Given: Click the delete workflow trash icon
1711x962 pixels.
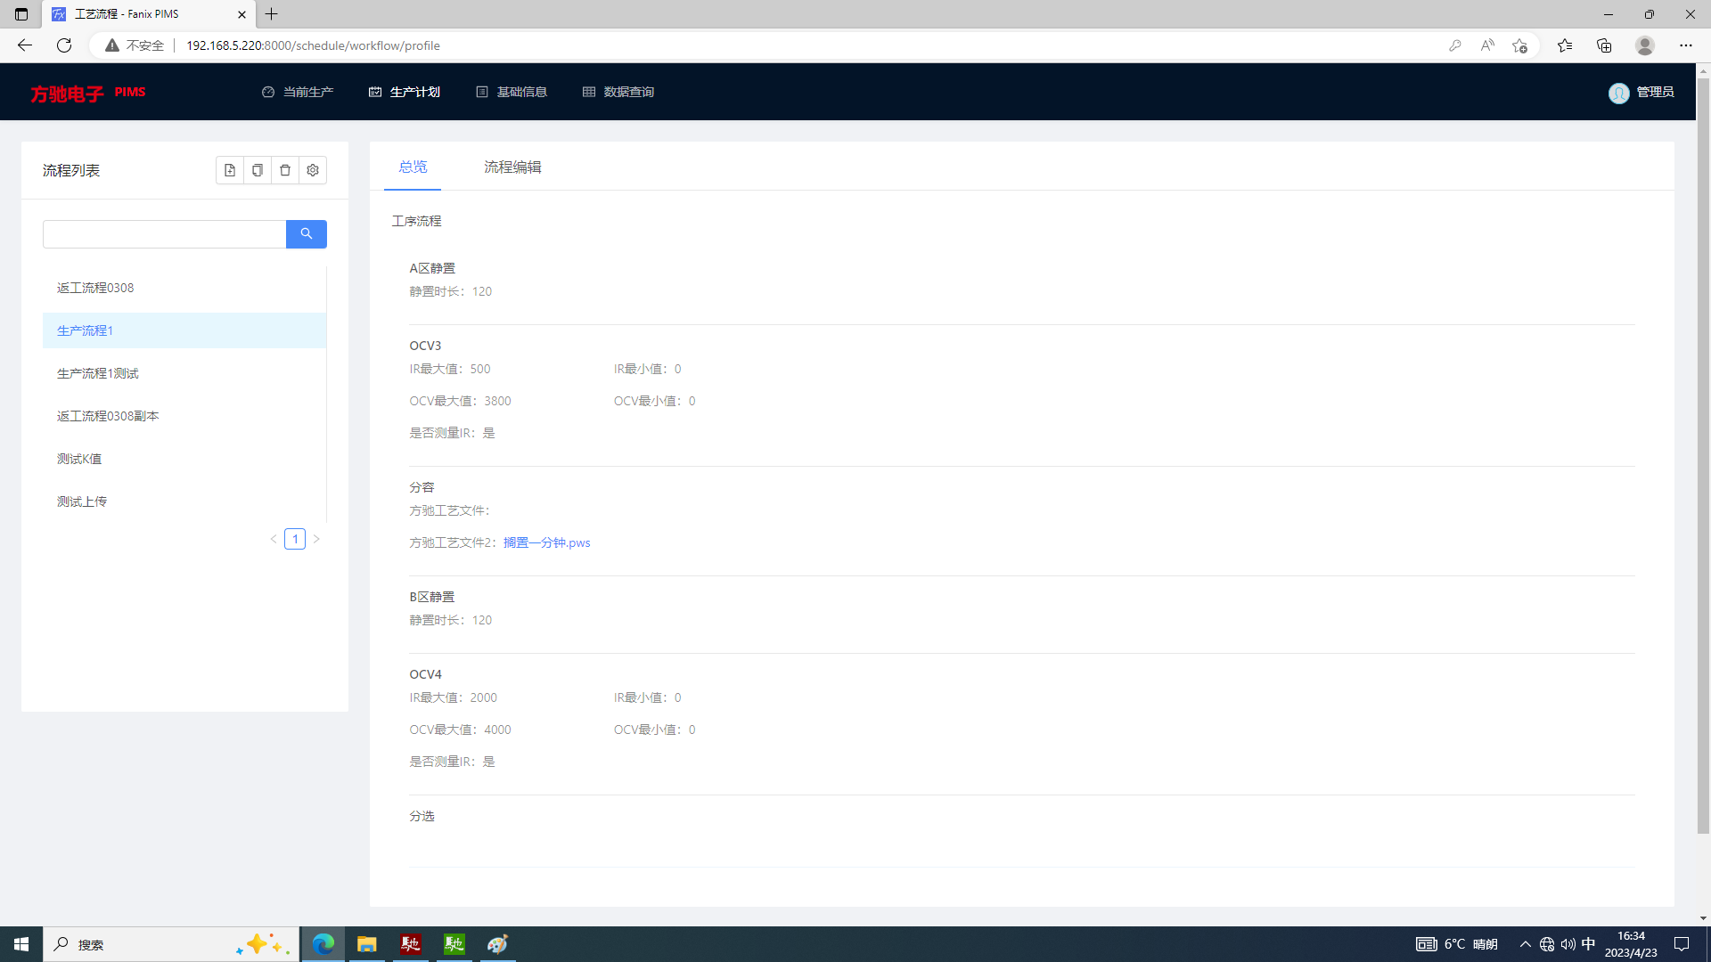Looking at the screenshot, I should coord(285,170).
